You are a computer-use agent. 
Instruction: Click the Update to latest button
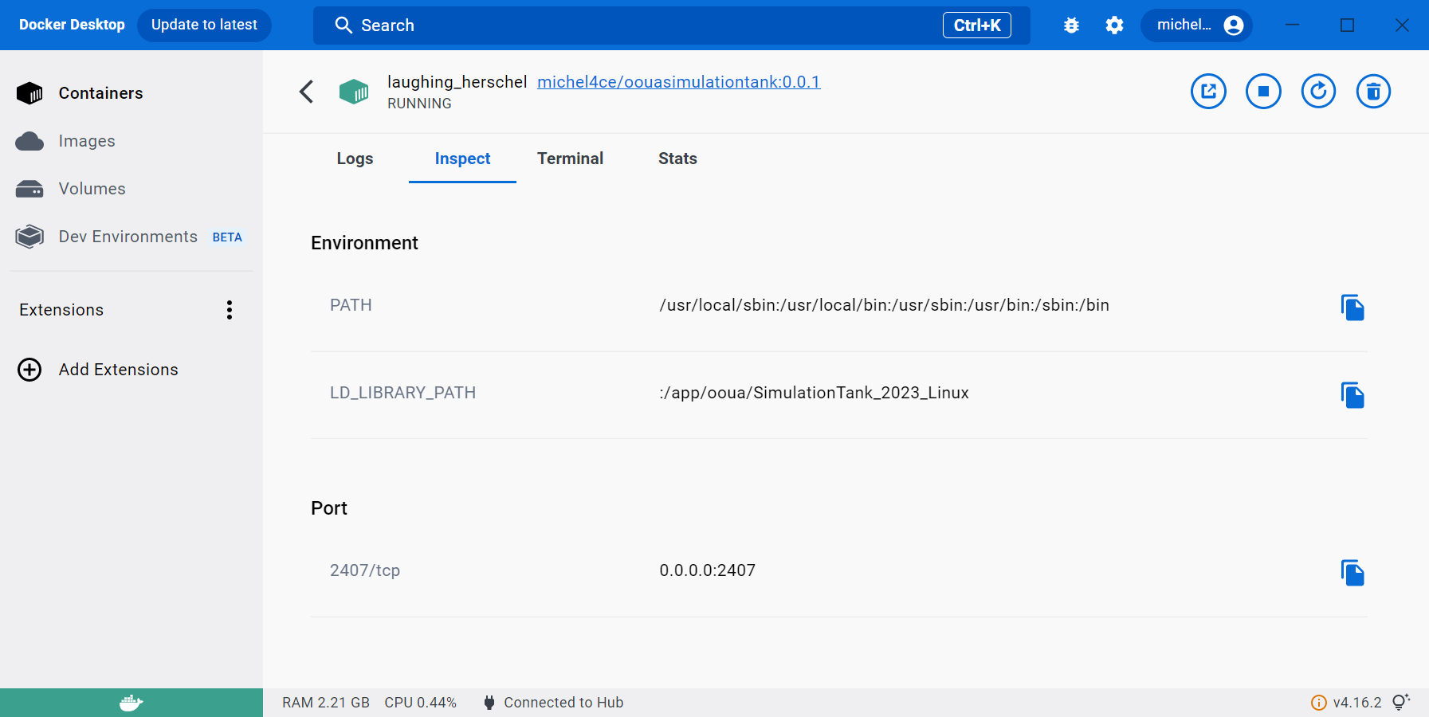click(x=204, y=25)
